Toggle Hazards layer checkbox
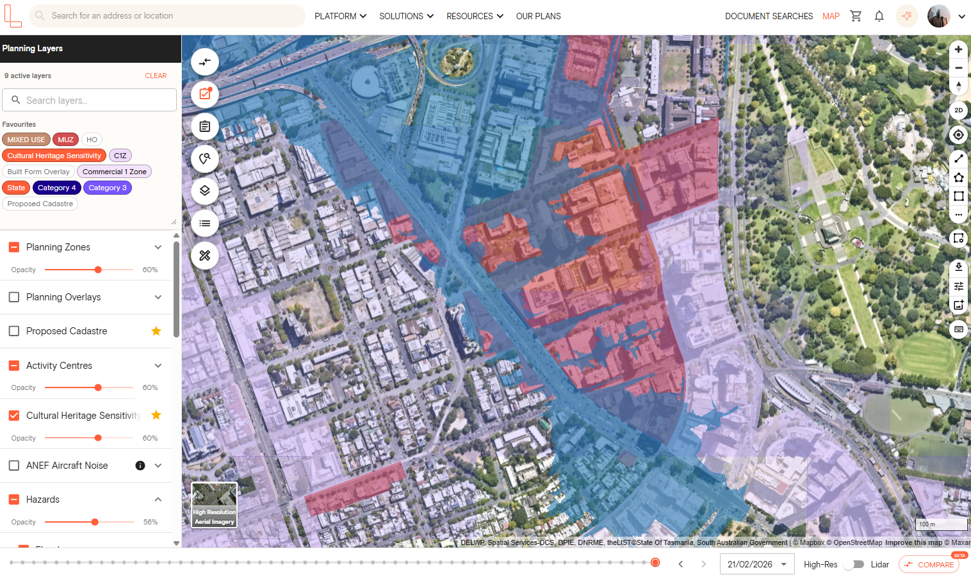Image resolution: width=971 pixels, height=577 pixels. (14, 500)
